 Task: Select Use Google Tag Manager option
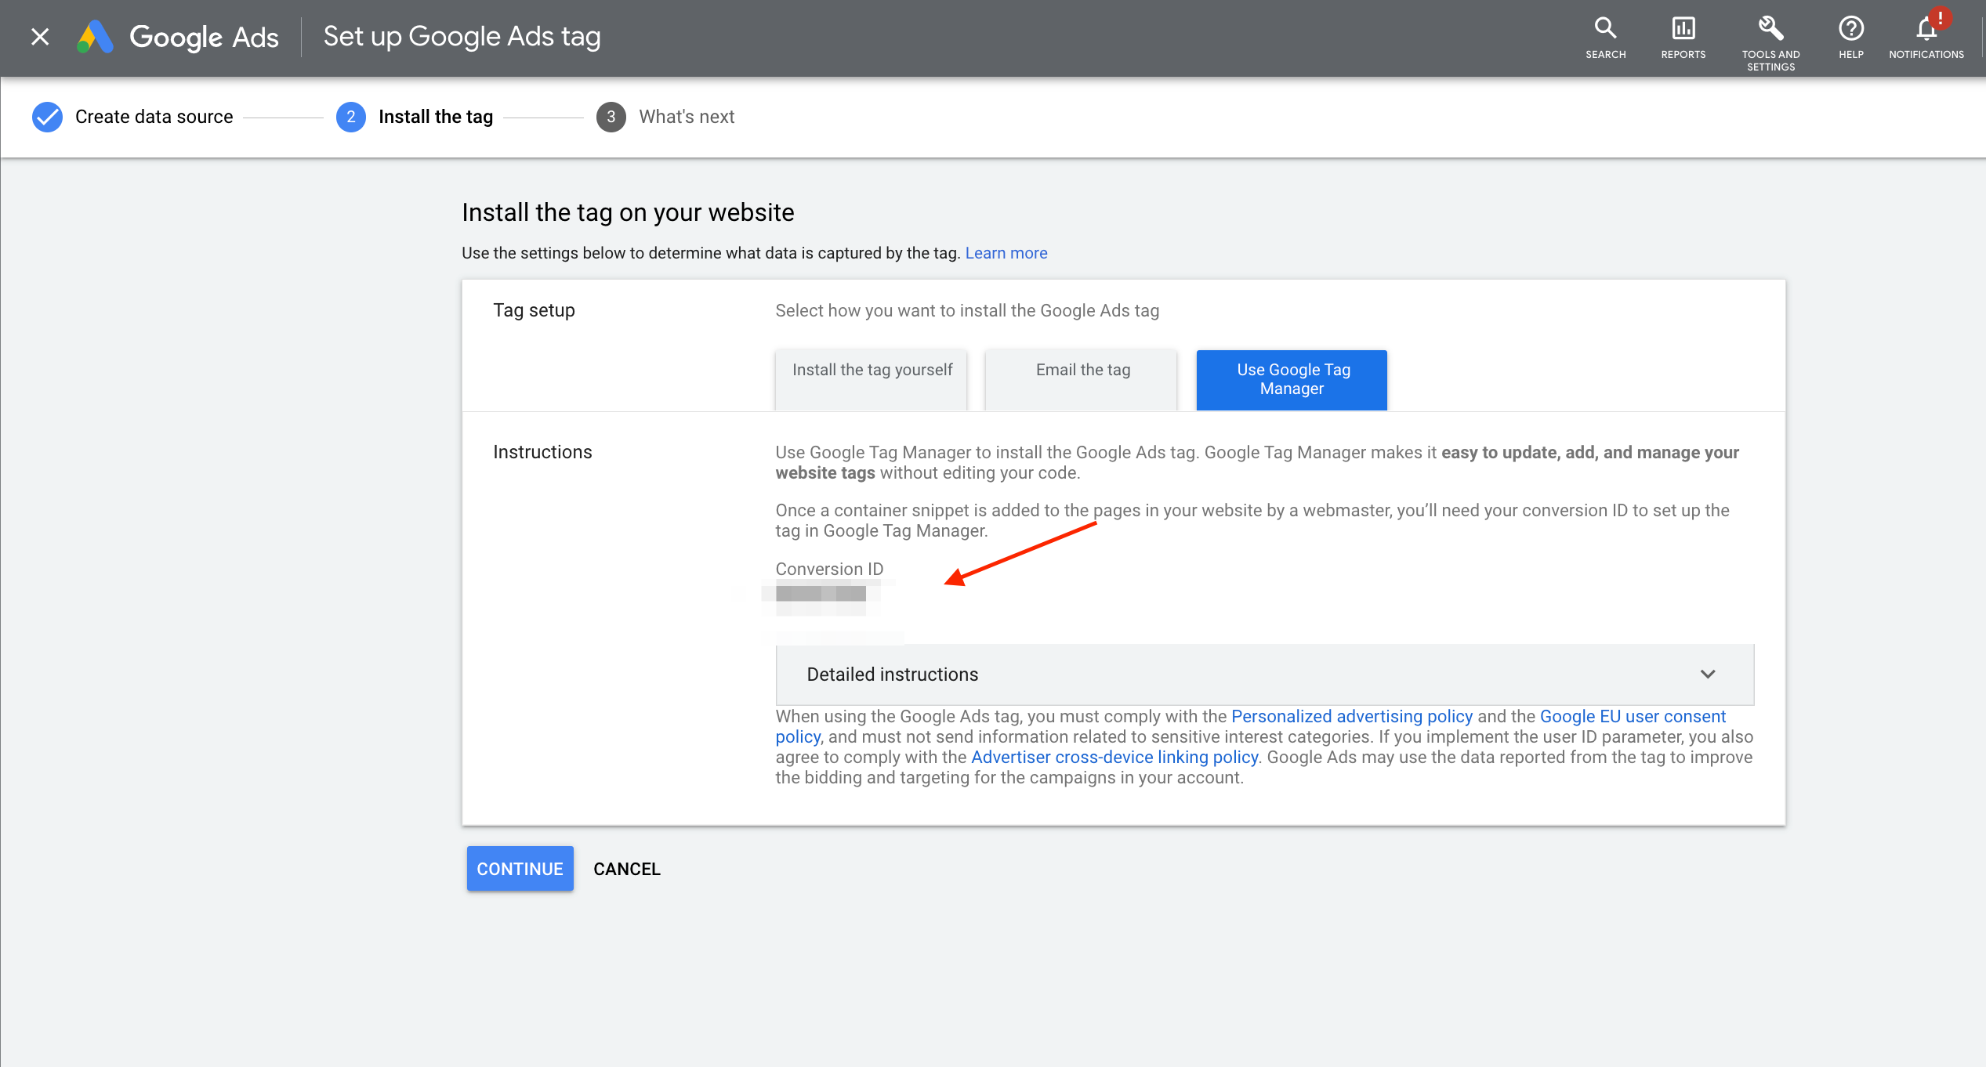(x=1292, y=379)
